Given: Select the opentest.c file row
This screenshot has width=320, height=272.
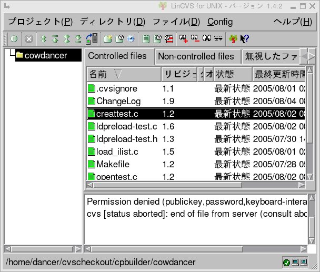Looking at the screenshot, I should tap(196, 176).
